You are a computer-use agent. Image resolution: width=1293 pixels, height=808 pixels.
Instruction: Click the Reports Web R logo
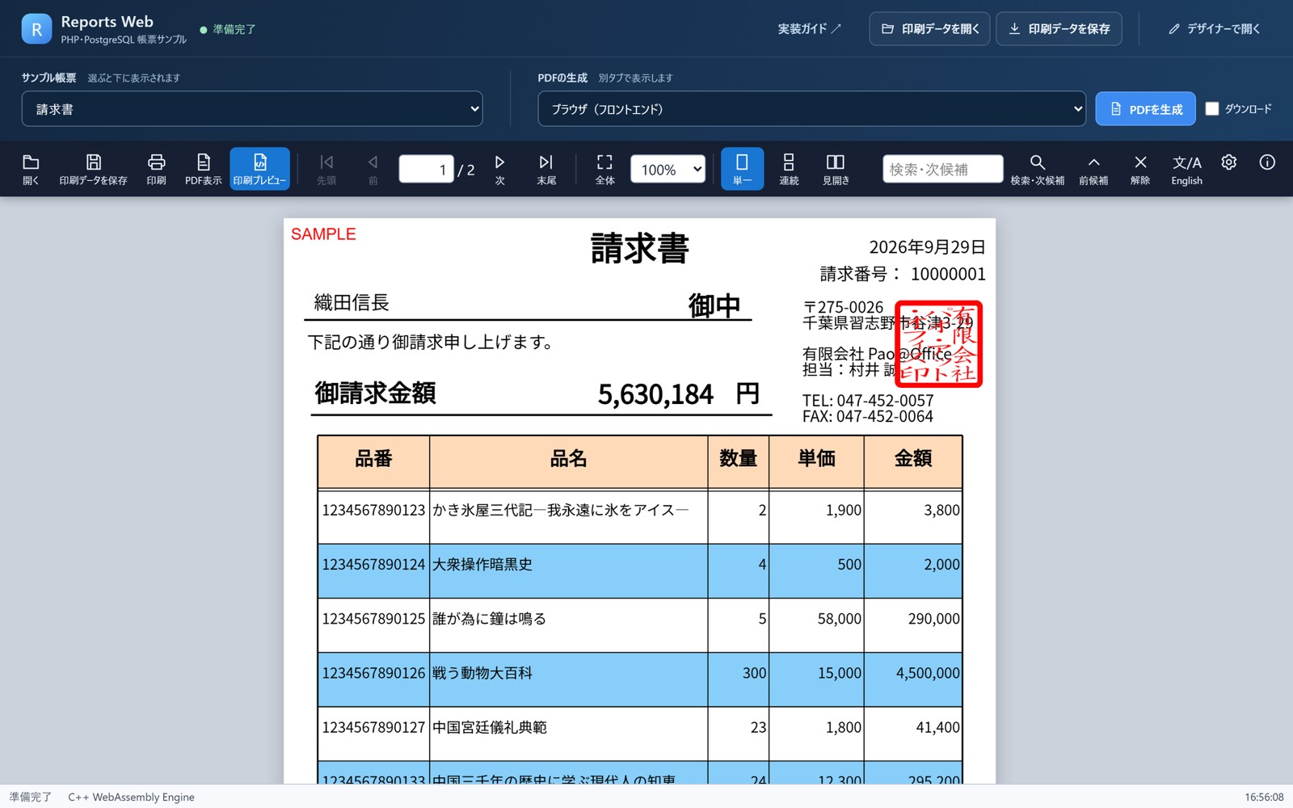[36, 29]
